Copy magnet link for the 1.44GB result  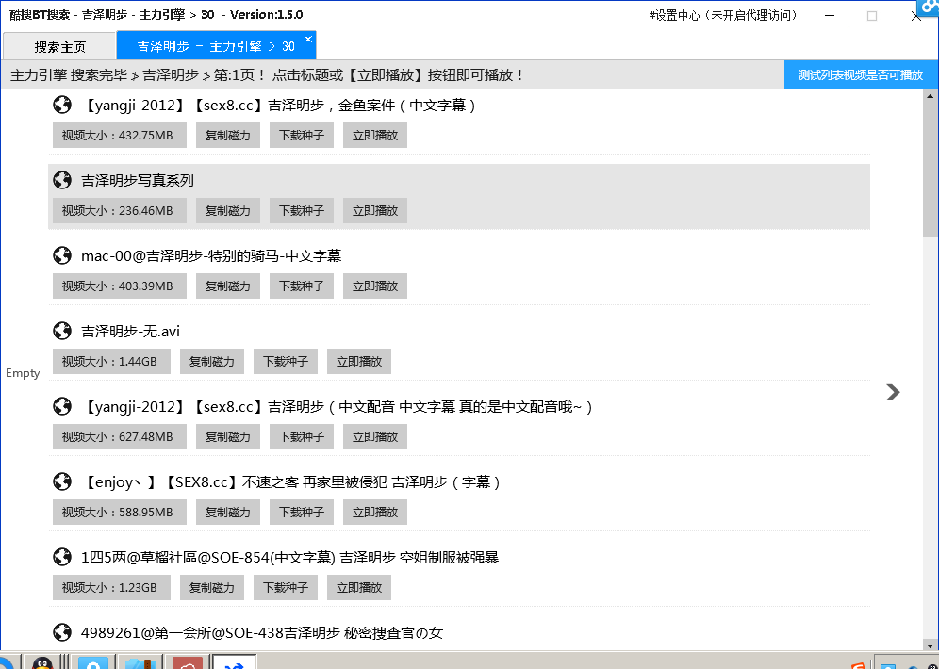coord(212,362)
